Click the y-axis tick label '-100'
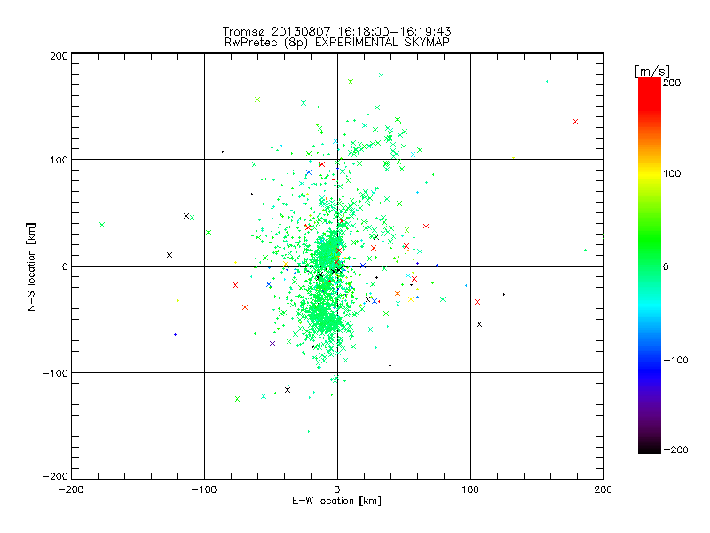Image resolution: width=710 pixels, height=533 pixels. 55,373
